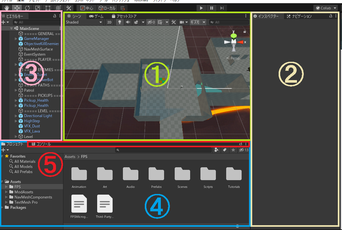Search assets by label tag icon
The height and width of the screenshot is (230, 342).
pos(225,150)
